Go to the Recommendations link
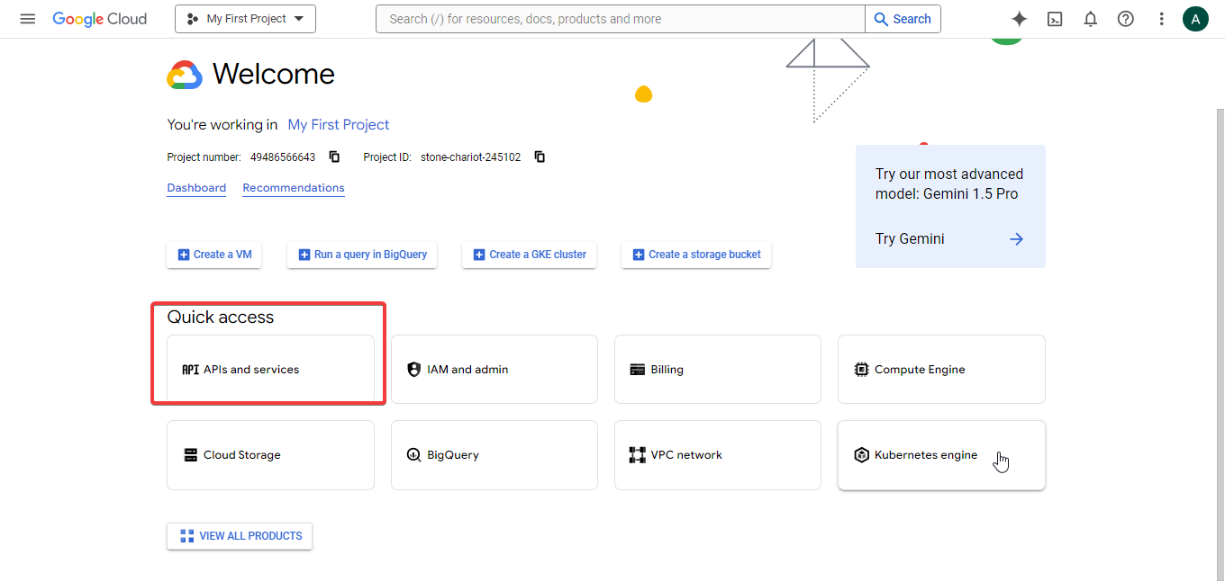 [x=294, y=188]
